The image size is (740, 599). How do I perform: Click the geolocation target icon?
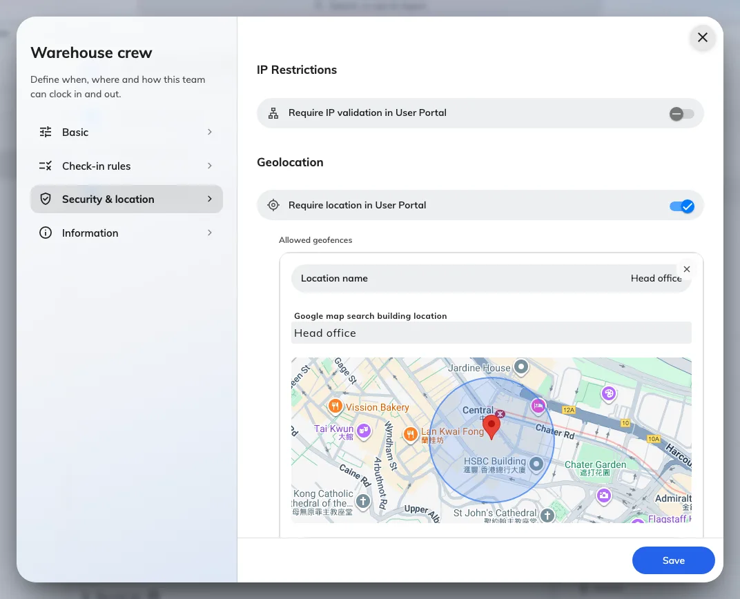273,205
